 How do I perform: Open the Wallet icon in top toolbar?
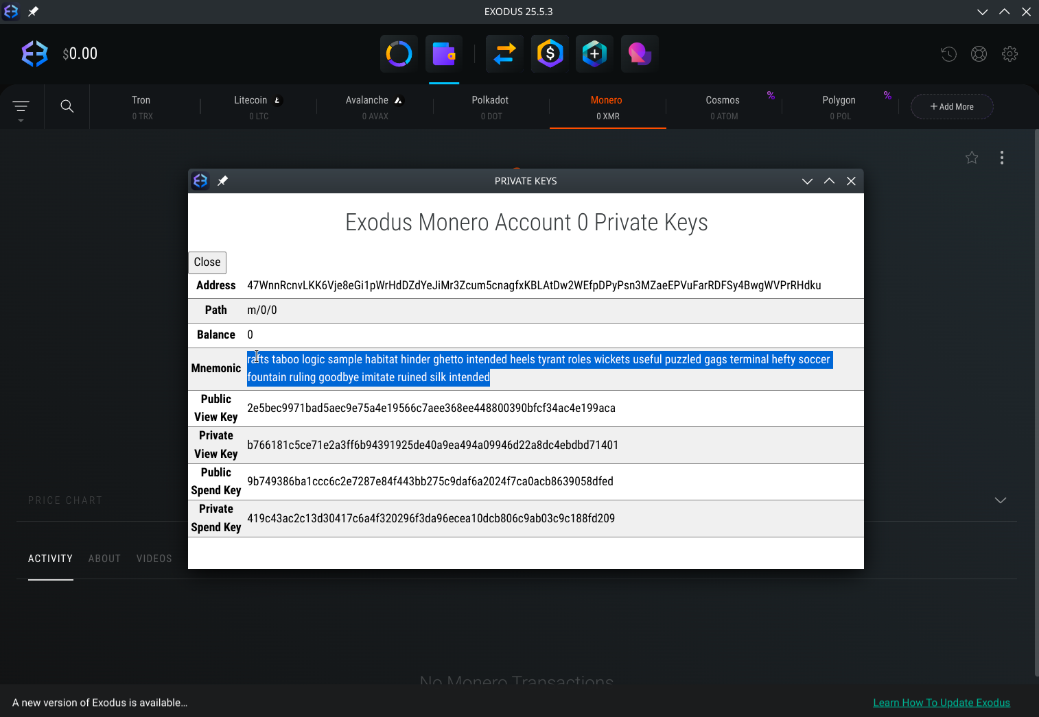point(444,53)
